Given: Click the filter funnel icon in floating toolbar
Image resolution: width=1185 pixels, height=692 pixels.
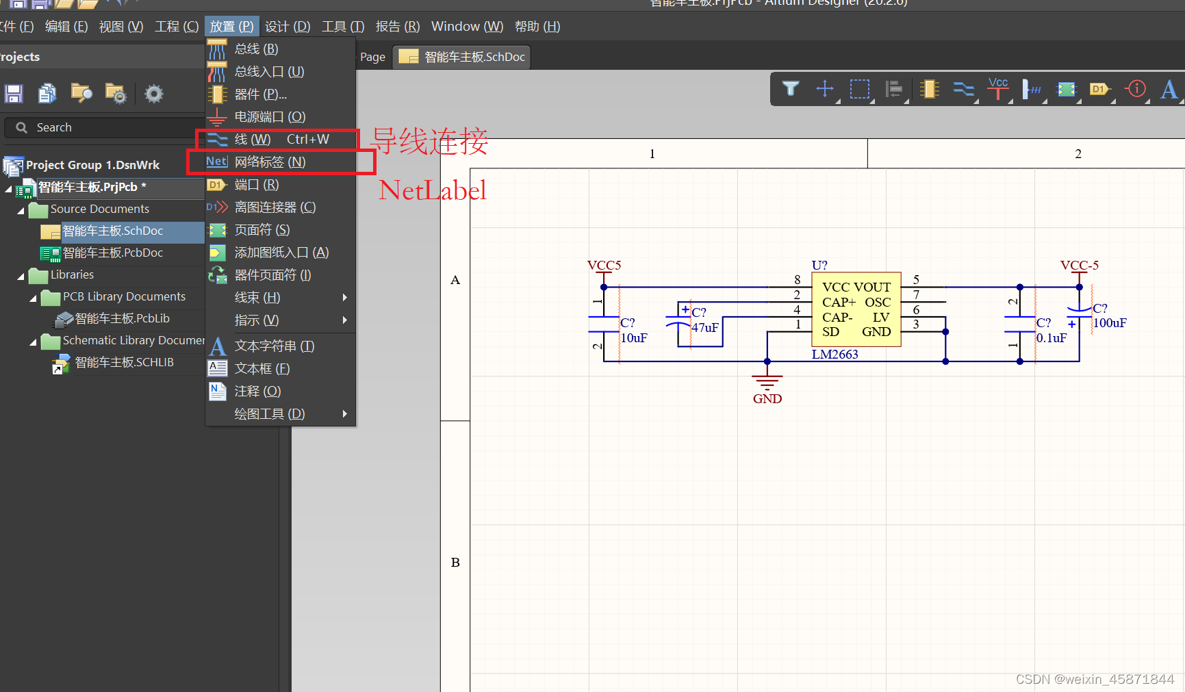Looking at the screenshot, I should (x=791, y=89).
